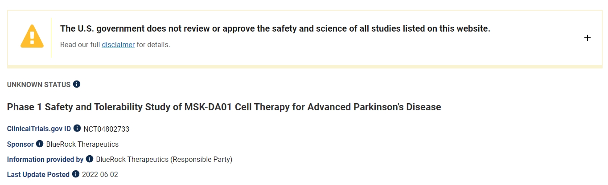
Task: Click the BlueRock Therapeutics sponsor name
Action: pyautogui.click(x=82, y=144)
